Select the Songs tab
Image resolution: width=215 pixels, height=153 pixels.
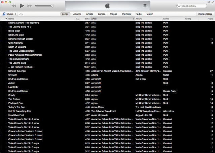pos(65,14)
